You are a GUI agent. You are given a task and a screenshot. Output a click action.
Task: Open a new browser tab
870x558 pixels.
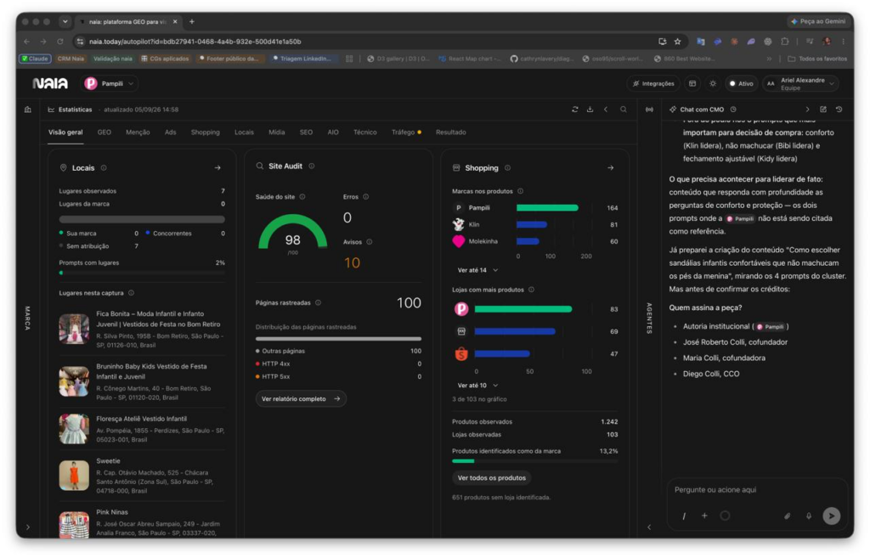tap(192, 21)
